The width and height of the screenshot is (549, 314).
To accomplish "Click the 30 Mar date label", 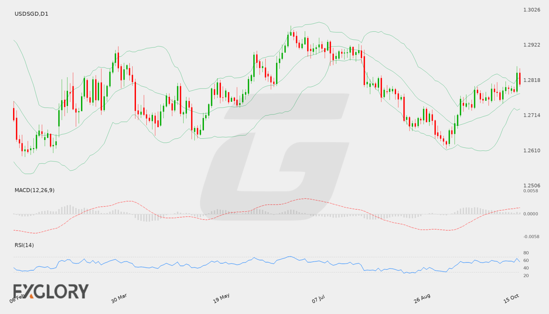I will pos(119,298).
